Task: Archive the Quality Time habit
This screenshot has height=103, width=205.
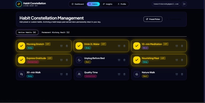Action: [119, 74]
